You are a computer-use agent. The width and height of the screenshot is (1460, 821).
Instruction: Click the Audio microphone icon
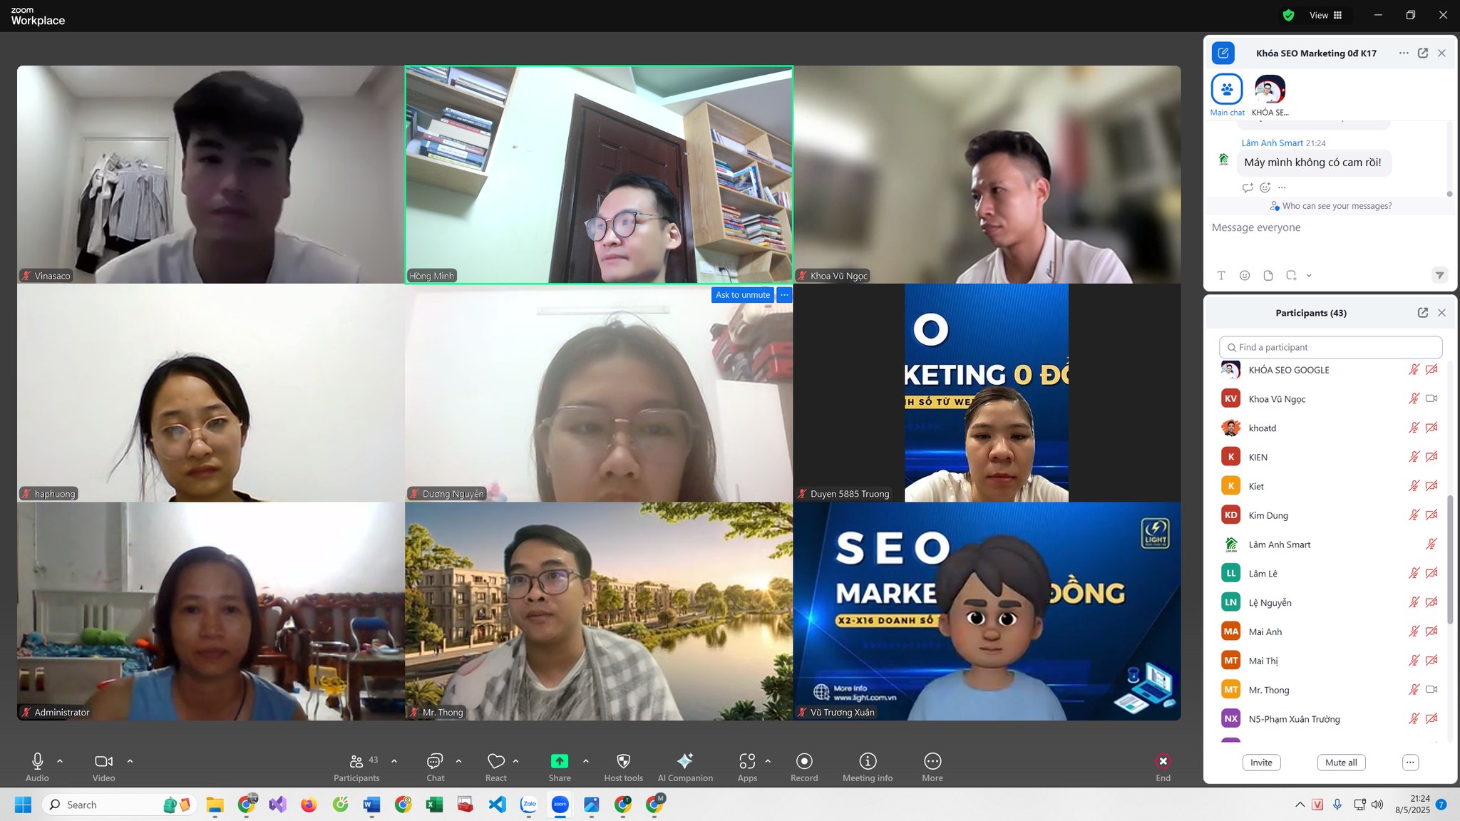38,761
